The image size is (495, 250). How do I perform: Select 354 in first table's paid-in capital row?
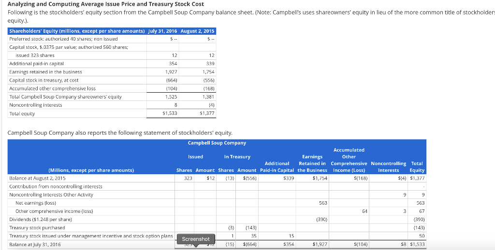[x=173, y=63]
